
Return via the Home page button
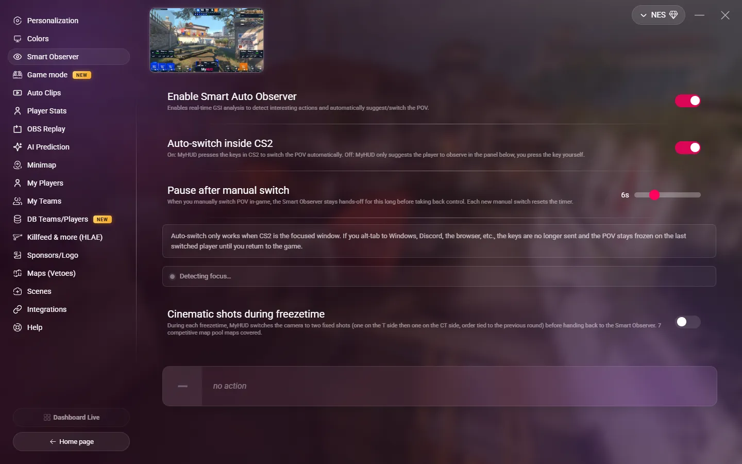click(71, 441)
